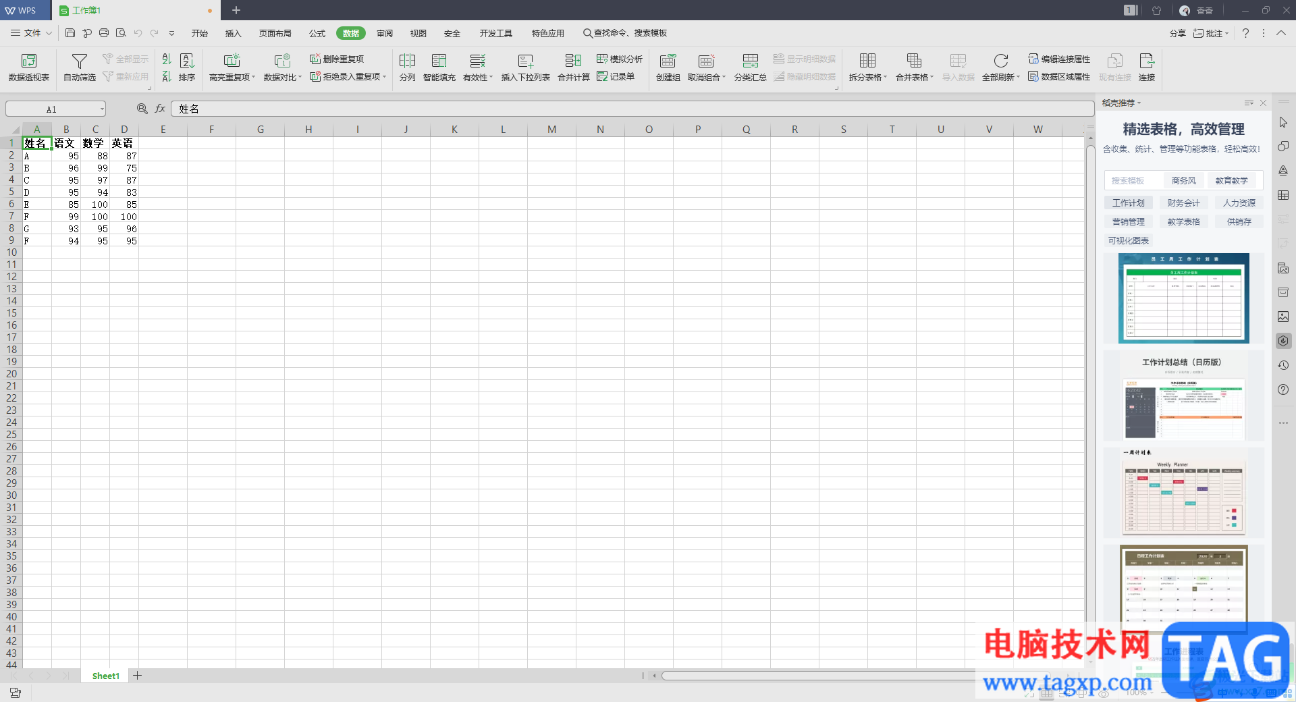The height and width of the screenshot is (702, 1296).
Task: Open the 审阅 Review tab
Action: coord(385,33)
